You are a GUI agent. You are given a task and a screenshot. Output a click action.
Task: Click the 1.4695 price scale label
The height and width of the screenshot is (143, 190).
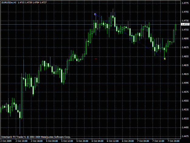click(185, 39)
